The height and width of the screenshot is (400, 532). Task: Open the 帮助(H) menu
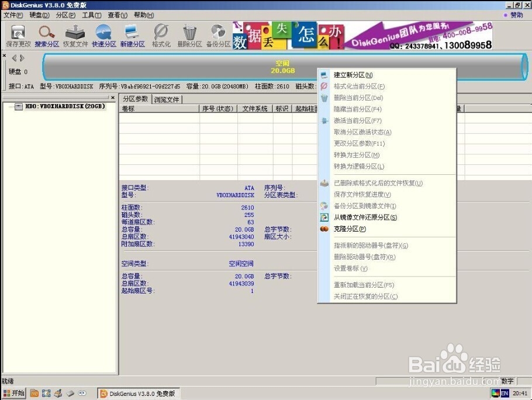coord(144,15)
